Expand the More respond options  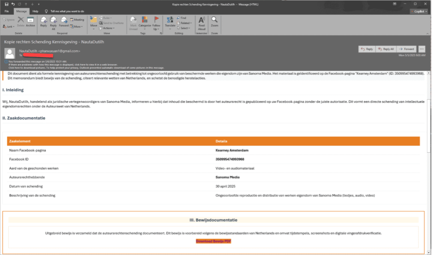[x=76, y=26]
